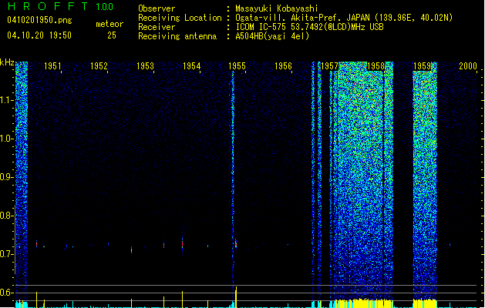
Task: Click the 2000 time marker
Action: 468,65
